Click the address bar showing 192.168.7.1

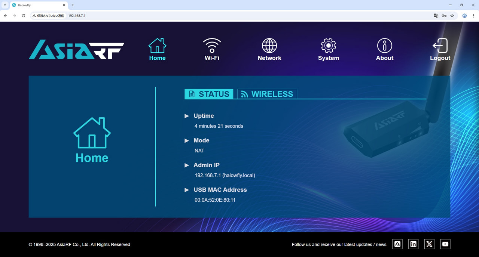coord(225,16)
